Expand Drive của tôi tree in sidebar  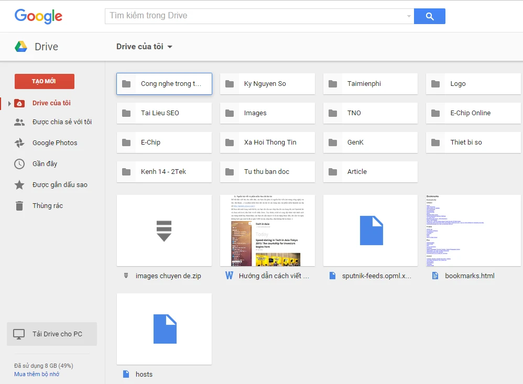(9, 104)
